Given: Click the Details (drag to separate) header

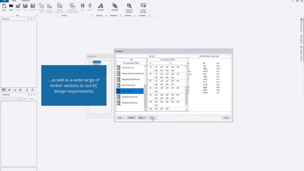Looking at the screenshot, I should pos(209,56).
